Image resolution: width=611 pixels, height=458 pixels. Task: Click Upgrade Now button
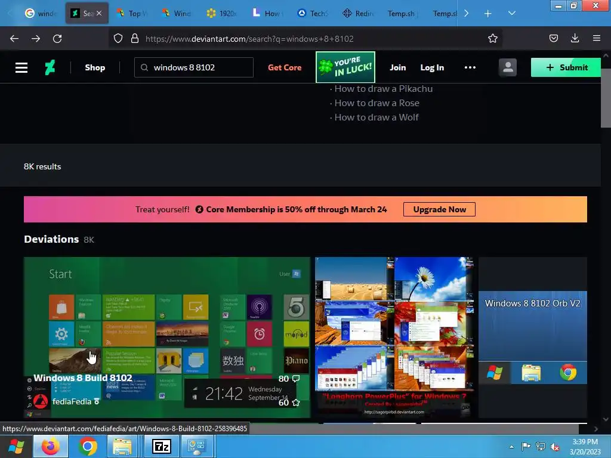click(439, 209)
